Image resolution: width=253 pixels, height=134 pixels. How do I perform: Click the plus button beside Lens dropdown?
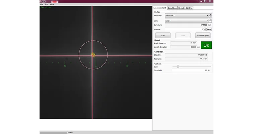pos(210,20)
